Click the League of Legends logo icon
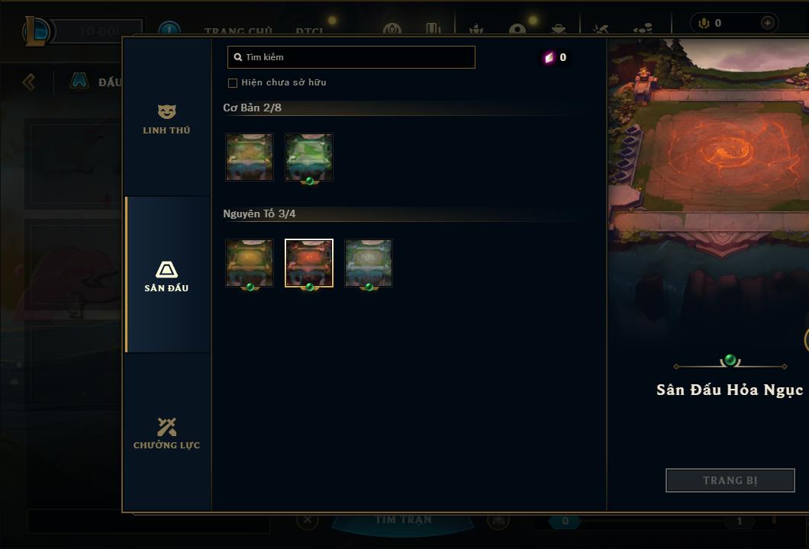This screenshot has height=549, width=809. 36,31
